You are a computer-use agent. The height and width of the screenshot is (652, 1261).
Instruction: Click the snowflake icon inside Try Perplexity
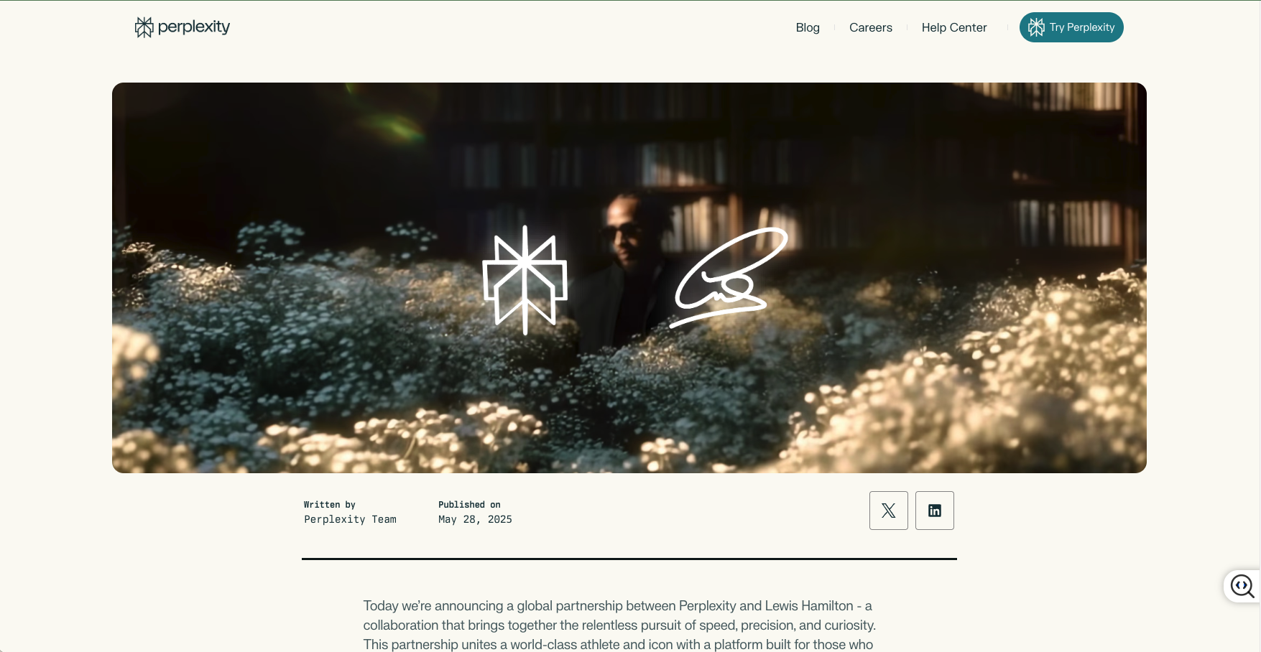1036,27
